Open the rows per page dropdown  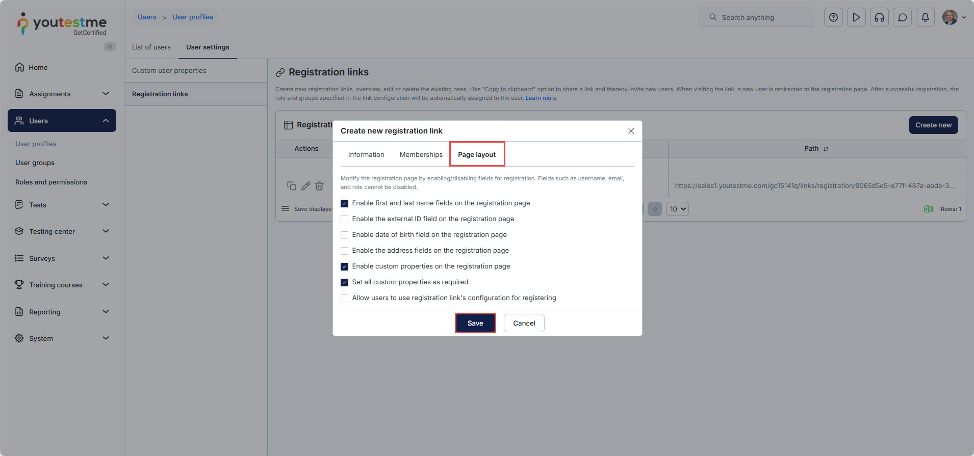[x=677, y=209]
